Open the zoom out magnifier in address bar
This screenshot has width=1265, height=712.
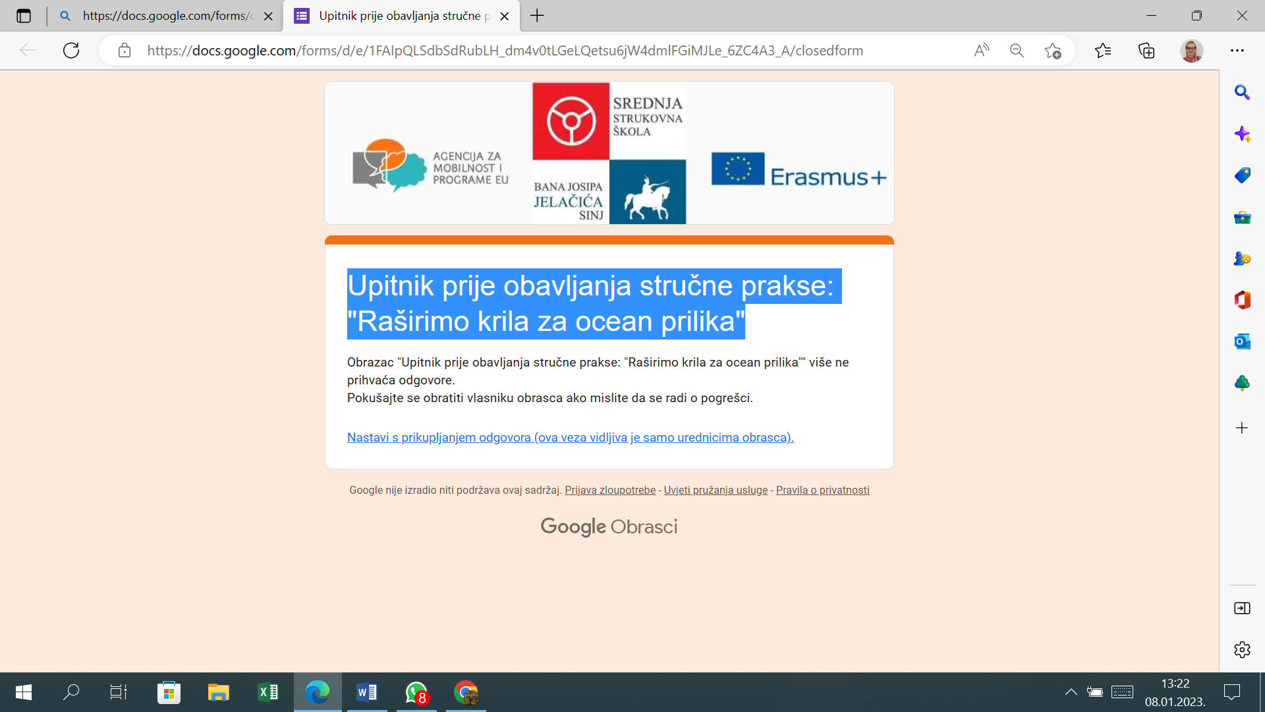(1017, 50)
